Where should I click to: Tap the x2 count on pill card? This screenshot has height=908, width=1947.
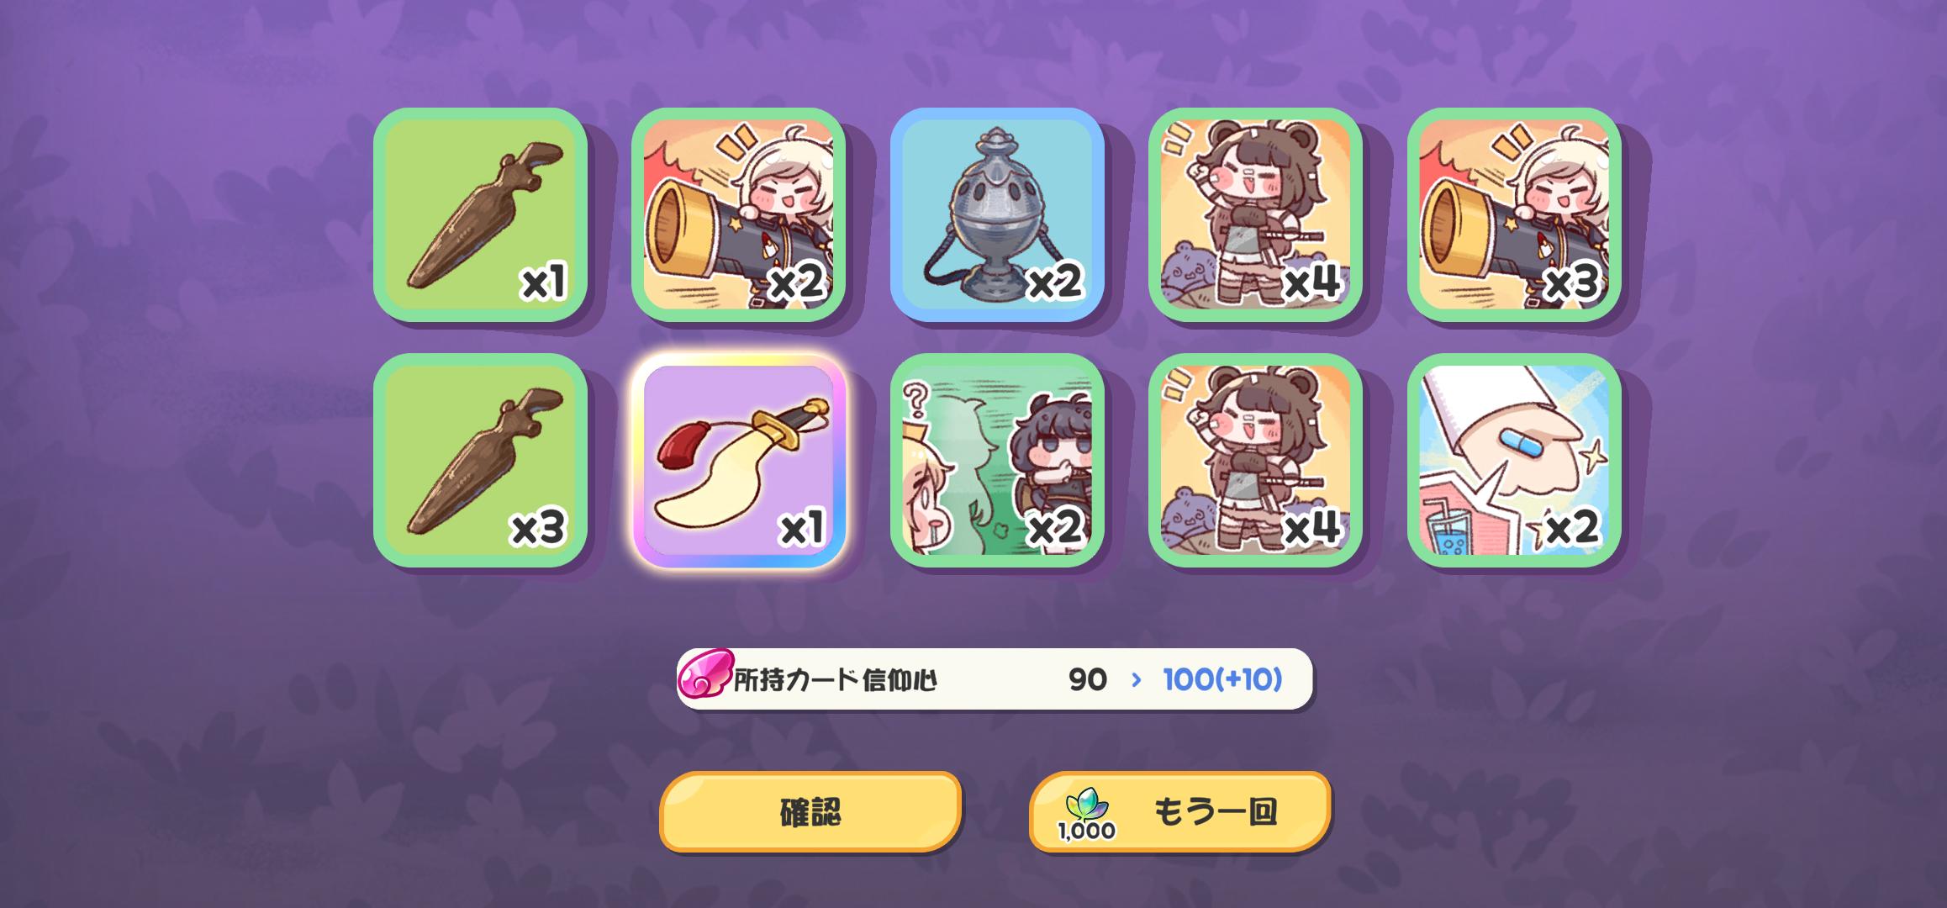coord(1572,528)
